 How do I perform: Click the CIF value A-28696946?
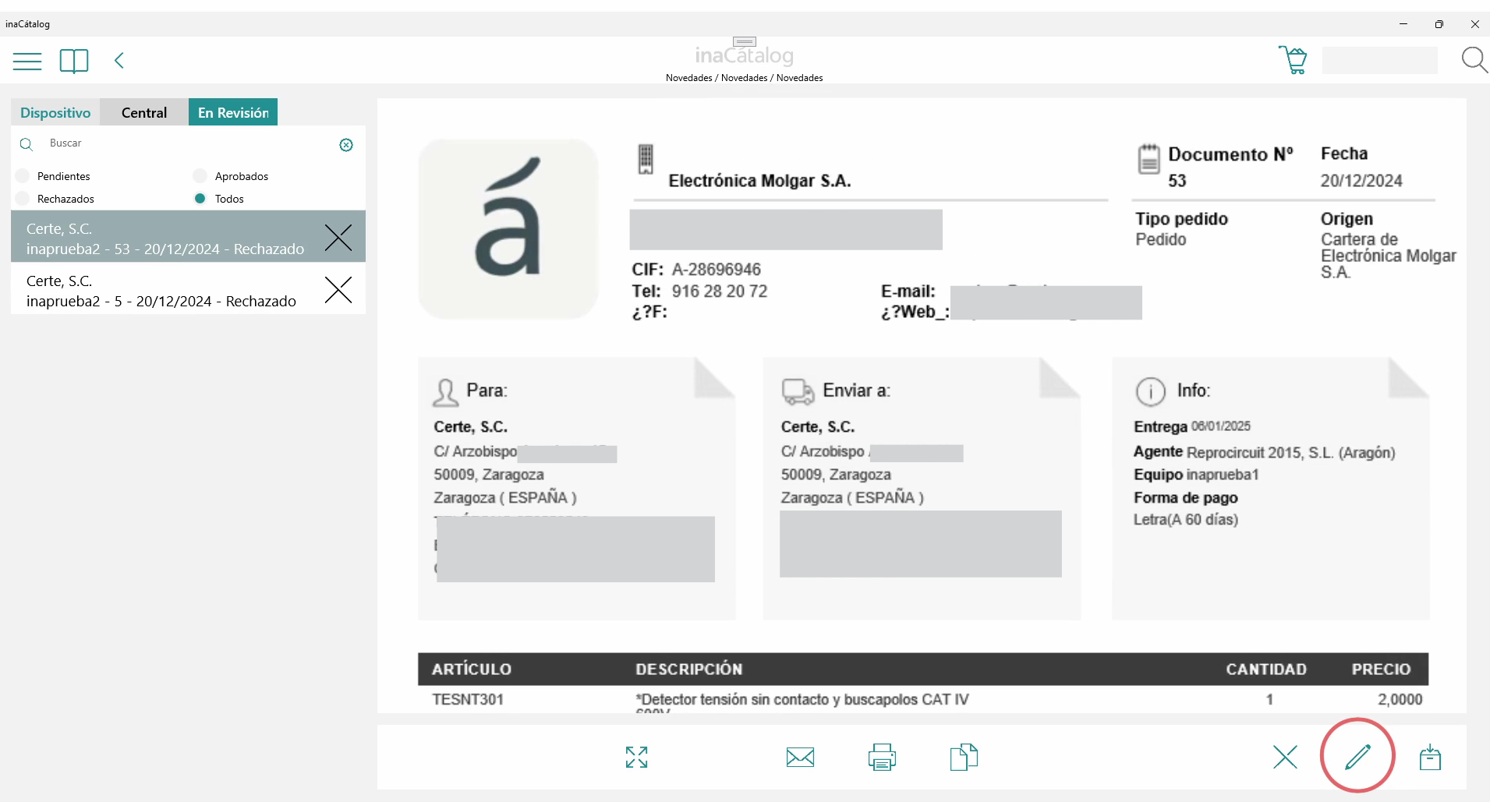click(717, 270)
